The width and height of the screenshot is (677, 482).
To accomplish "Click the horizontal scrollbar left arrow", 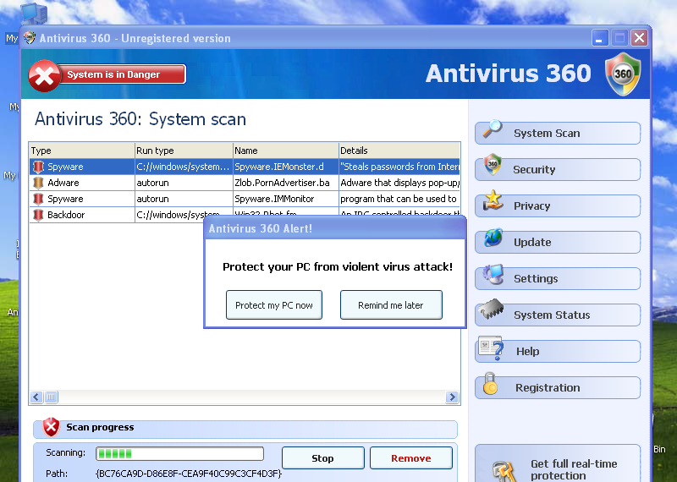I will click(x=36, y=397).
